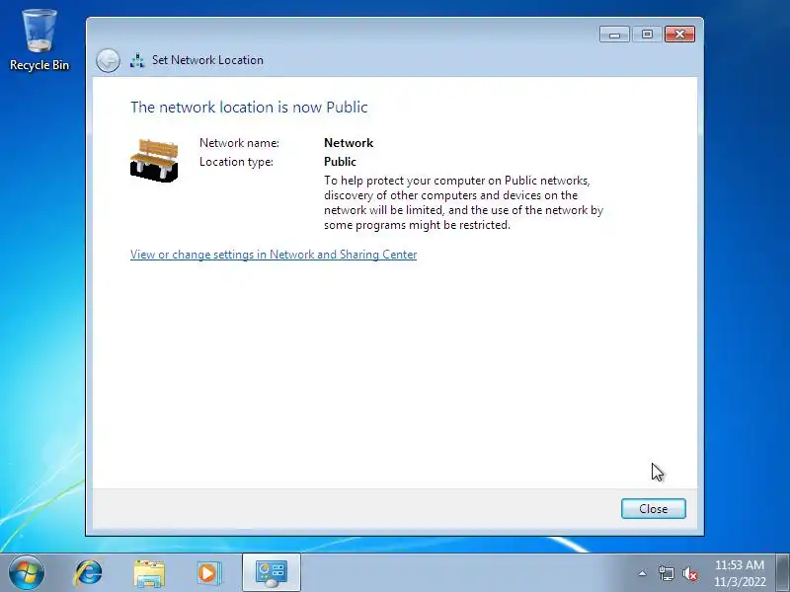Screen dimensions: 790x592
Task: Close window with the red X button
Action: coord(679,35)
